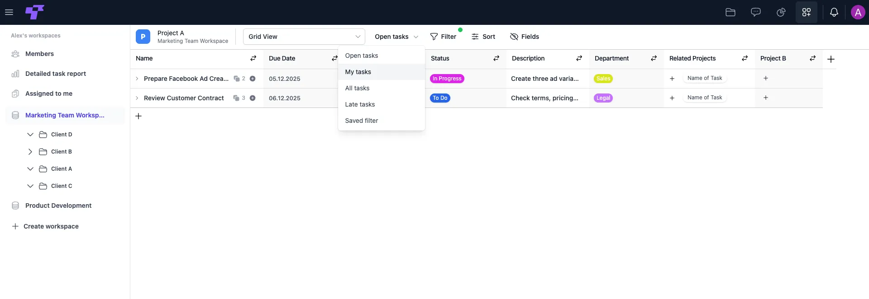
Task: Click the Description column swap icon
Action: click(579, 58)
